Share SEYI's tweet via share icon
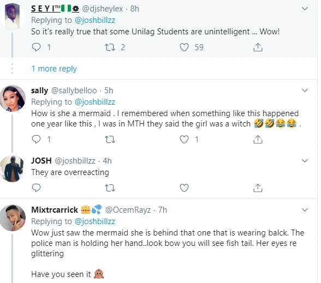 [x=258, y=47]
